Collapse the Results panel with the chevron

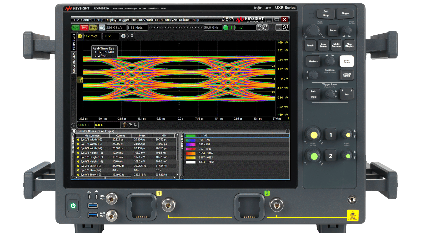287,131
